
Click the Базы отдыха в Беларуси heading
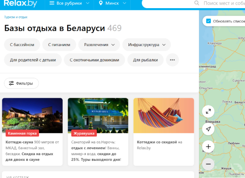coord(55,28)
